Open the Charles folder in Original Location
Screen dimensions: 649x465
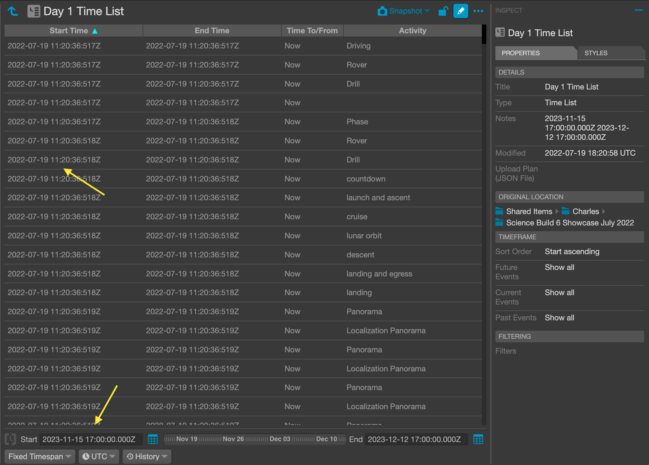click(x=585, y=211)
